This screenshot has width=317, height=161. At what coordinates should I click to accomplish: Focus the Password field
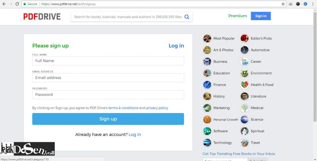108,95
